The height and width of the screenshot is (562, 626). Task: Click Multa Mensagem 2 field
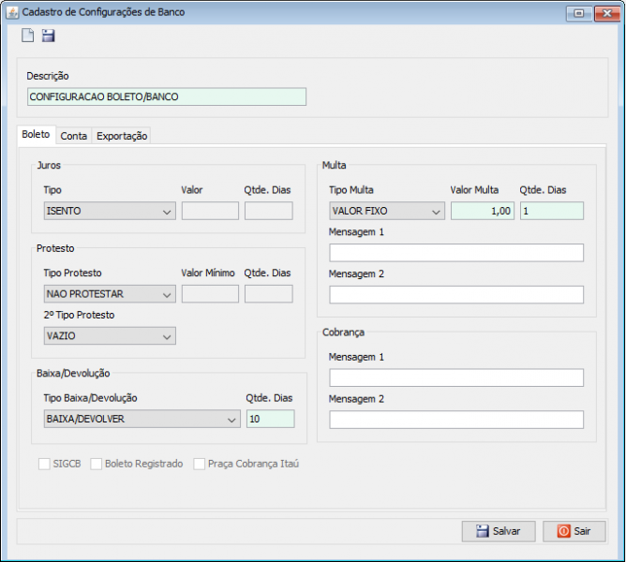pyautogui.click(x=456, y=294)
